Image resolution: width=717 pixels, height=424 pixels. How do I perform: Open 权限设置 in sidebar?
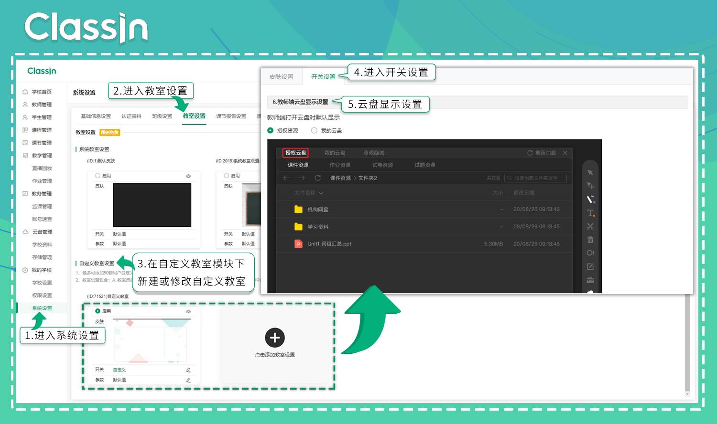click(42, 296)
